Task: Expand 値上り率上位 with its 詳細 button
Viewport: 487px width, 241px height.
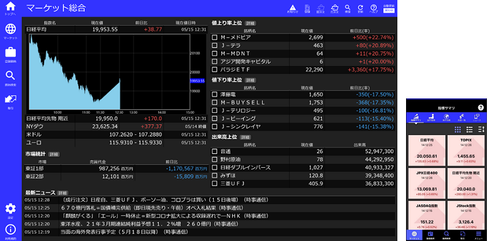Action: pos(250,23)
